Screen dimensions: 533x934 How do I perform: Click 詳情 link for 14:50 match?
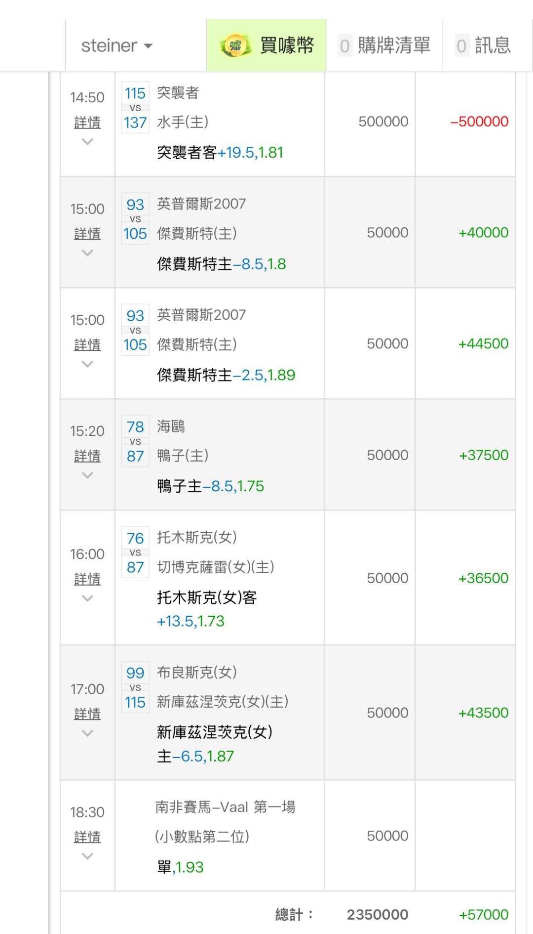(x=87, y=122)
